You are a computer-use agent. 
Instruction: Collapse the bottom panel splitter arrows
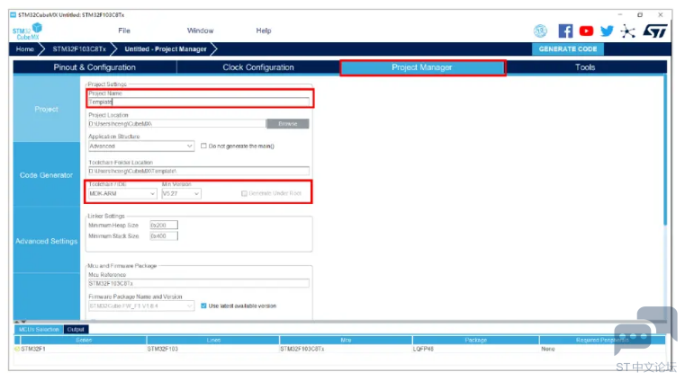20,322
